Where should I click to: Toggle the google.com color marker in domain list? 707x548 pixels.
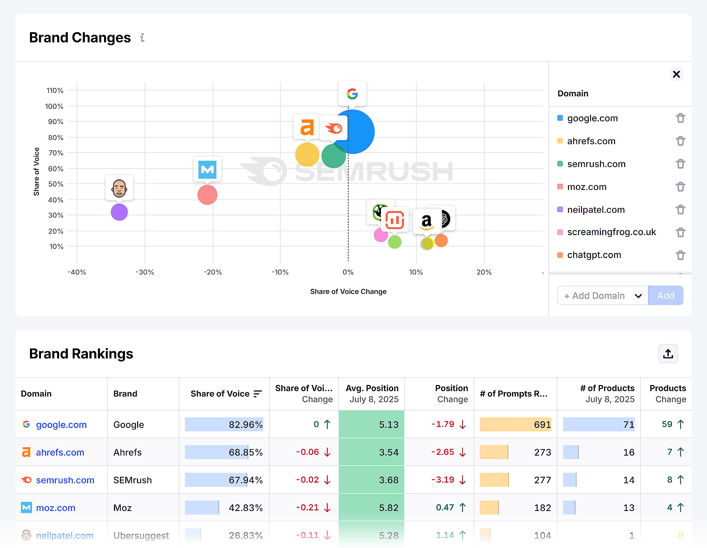[560, 118]
